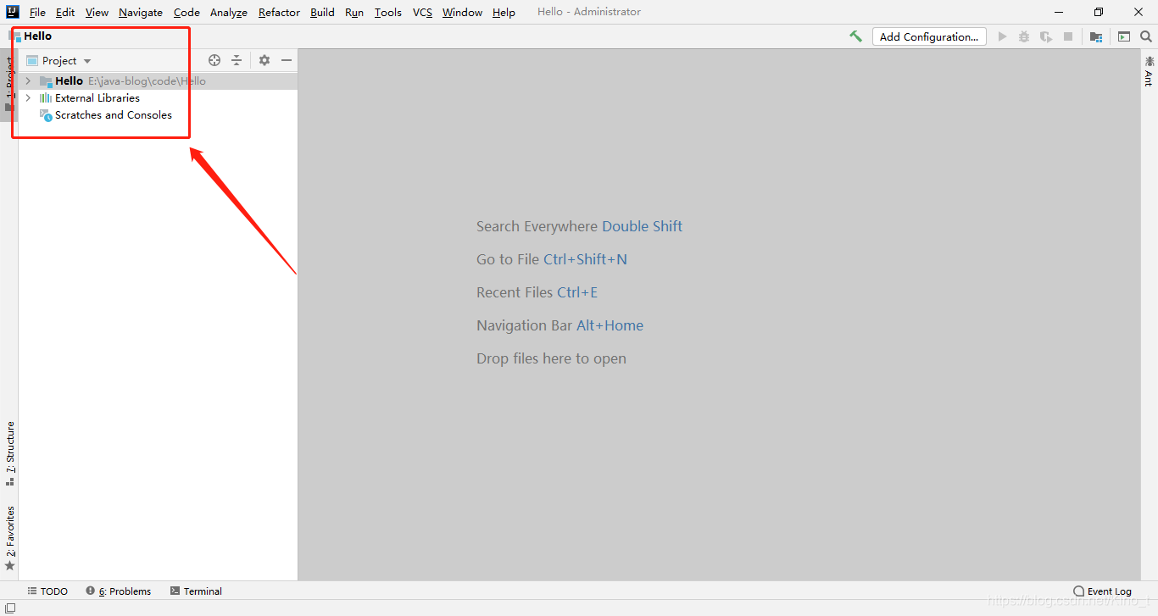Open the File menu

[37, 12]
